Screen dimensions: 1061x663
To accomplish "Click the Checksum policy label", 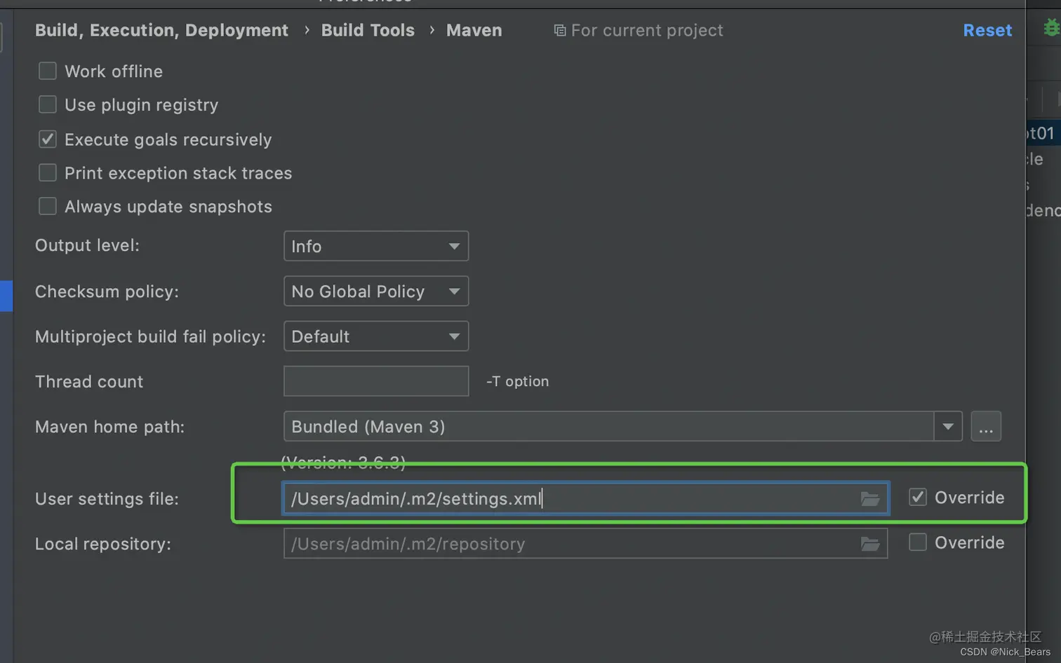I will click(107, 292).
